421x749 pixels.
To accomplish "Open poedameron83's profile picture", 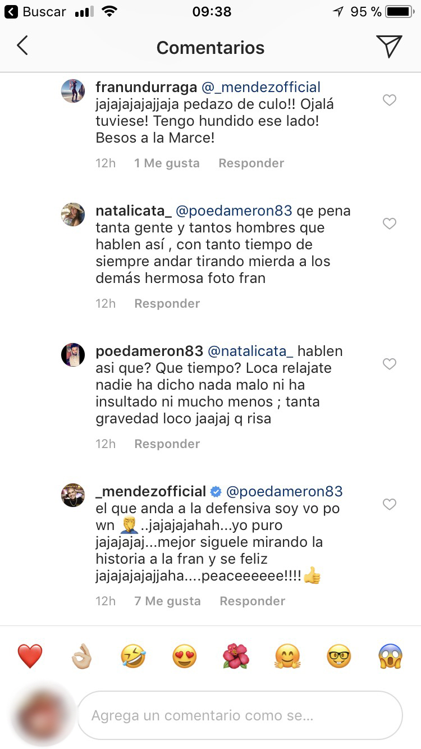I will 73,355.
